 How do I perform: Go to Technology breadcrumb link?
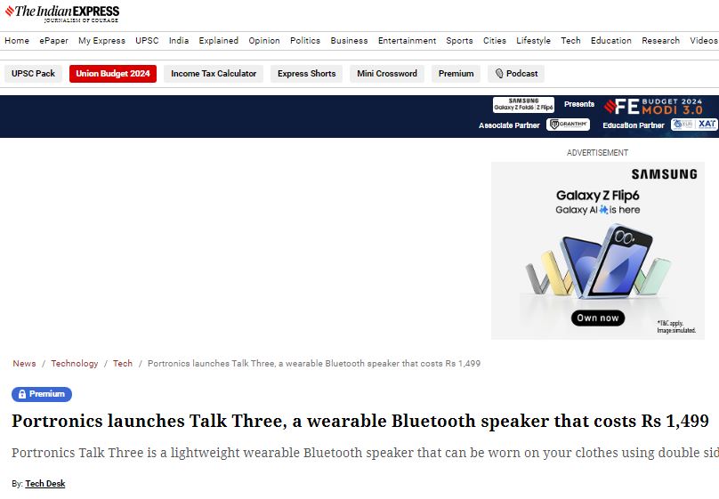74,364
